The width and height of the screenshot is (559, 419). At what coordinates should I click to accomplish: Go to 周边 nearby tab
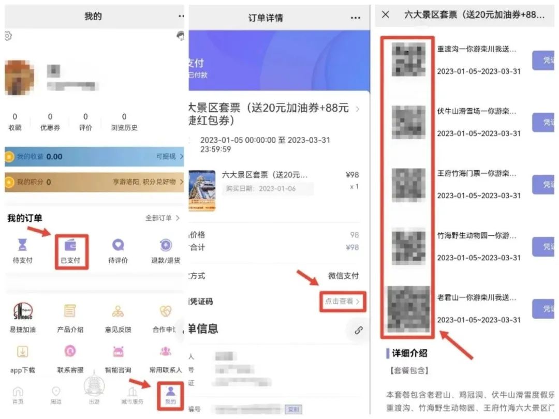(x=56, y=395)
